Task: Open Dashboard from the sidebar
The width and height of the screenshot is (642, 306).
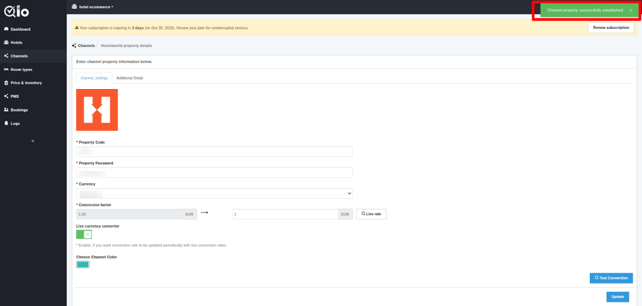Action: point(20,29)
